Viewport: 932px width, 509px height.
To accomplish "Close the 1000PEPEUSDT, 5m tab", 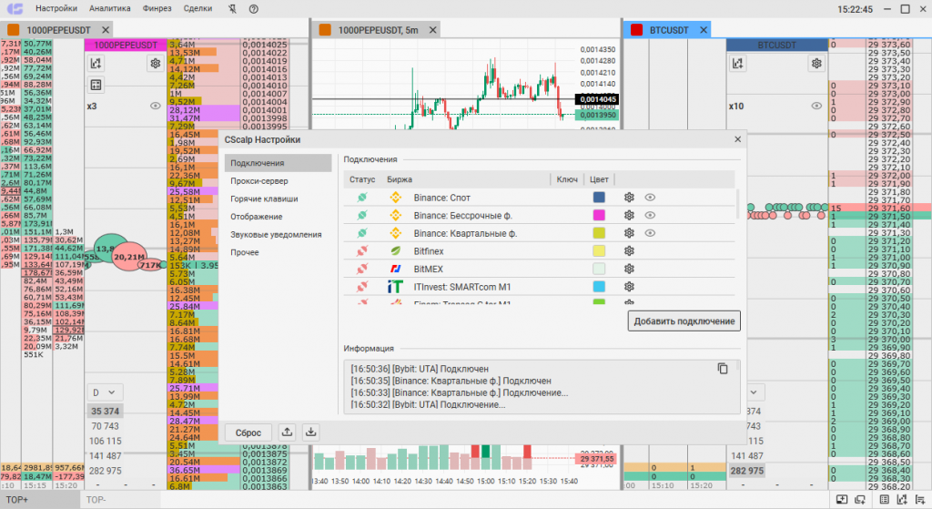I will 432,30.
